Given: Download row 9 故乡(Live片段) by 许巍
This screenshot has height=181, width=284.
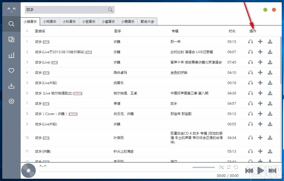Looking at the screenshot, I should click(x=270, y=124).
